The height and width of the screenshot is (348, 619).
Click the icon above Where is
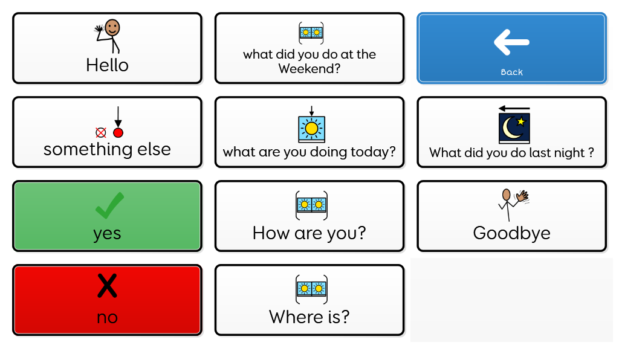pos(311,289)
